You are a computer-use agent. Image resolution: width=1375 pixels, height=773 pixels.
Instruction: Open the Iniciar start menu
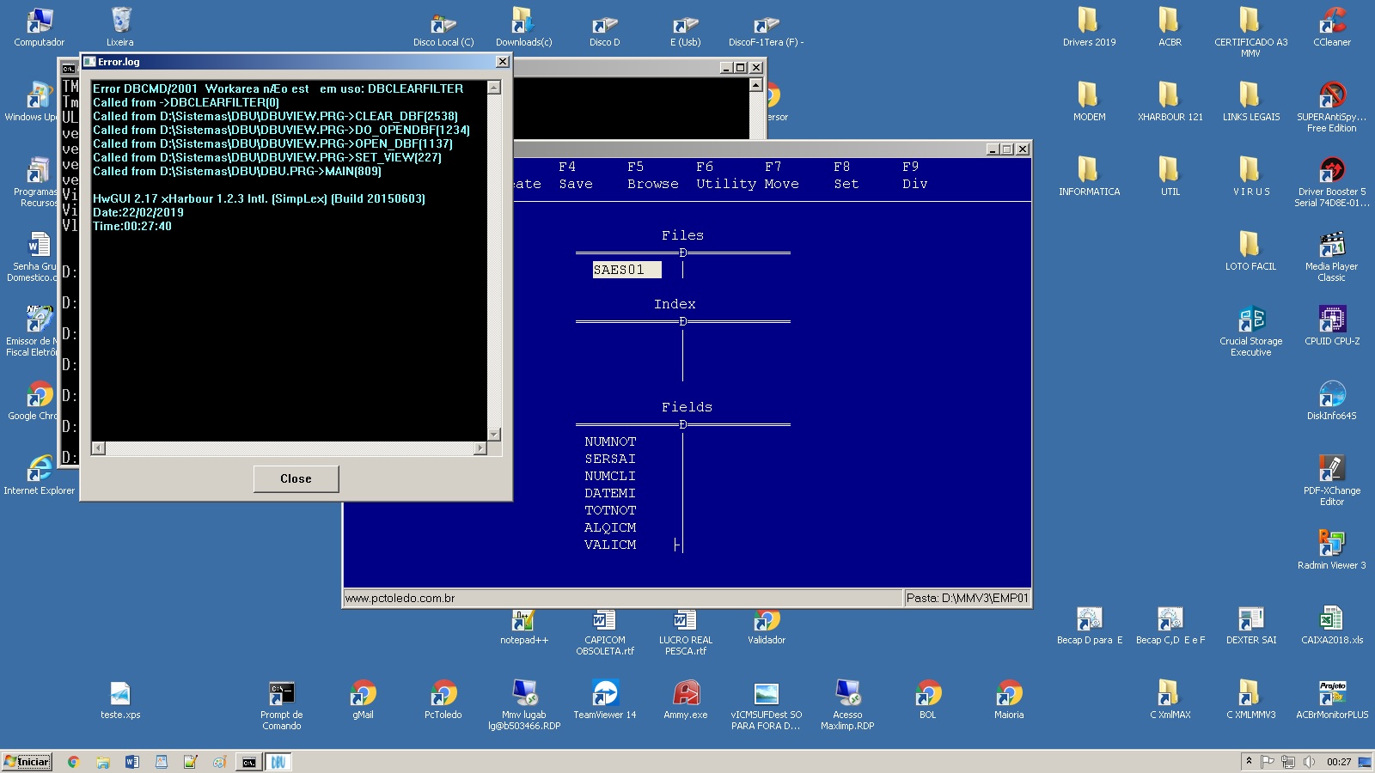[x=27, y=762]
